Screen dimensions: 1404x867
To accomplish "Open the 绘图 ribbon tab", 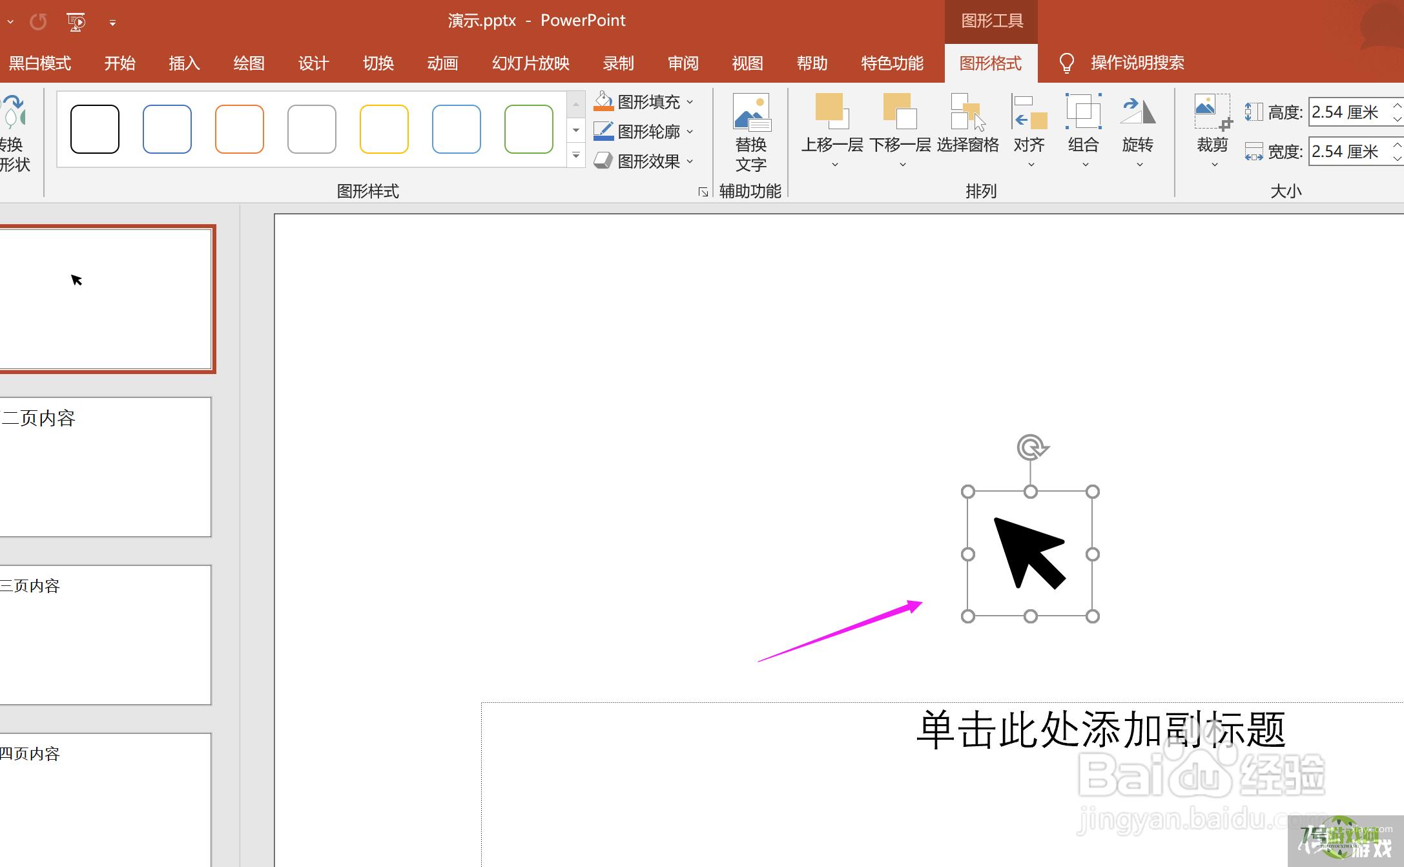I will tap(249, 63).
